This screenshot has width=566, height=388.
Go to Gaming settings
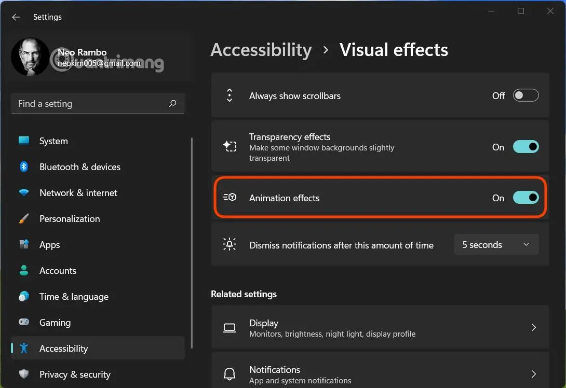point(98,322)
